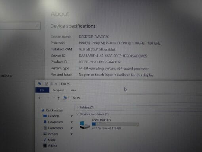
Task: Open the recent locations dropdown arrow
Action: (x=53, y=98)
